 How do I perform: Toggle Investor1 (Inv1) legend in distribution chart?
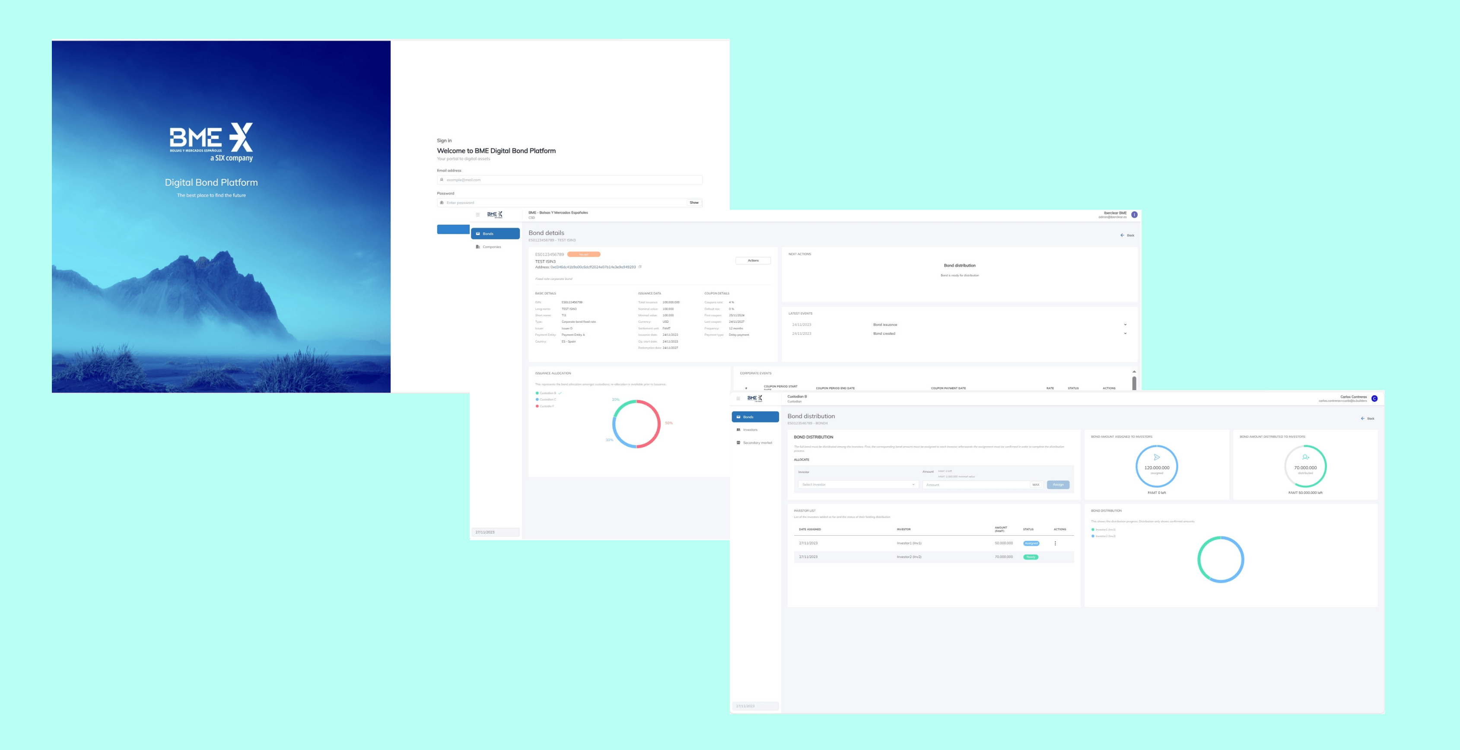coord(1104,530)
